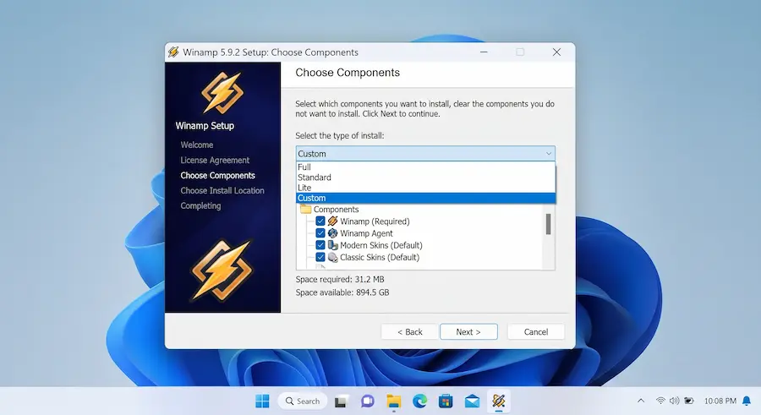Click the Space required: 31.2 MB text
761x415 pixels.
click(340, 279)
